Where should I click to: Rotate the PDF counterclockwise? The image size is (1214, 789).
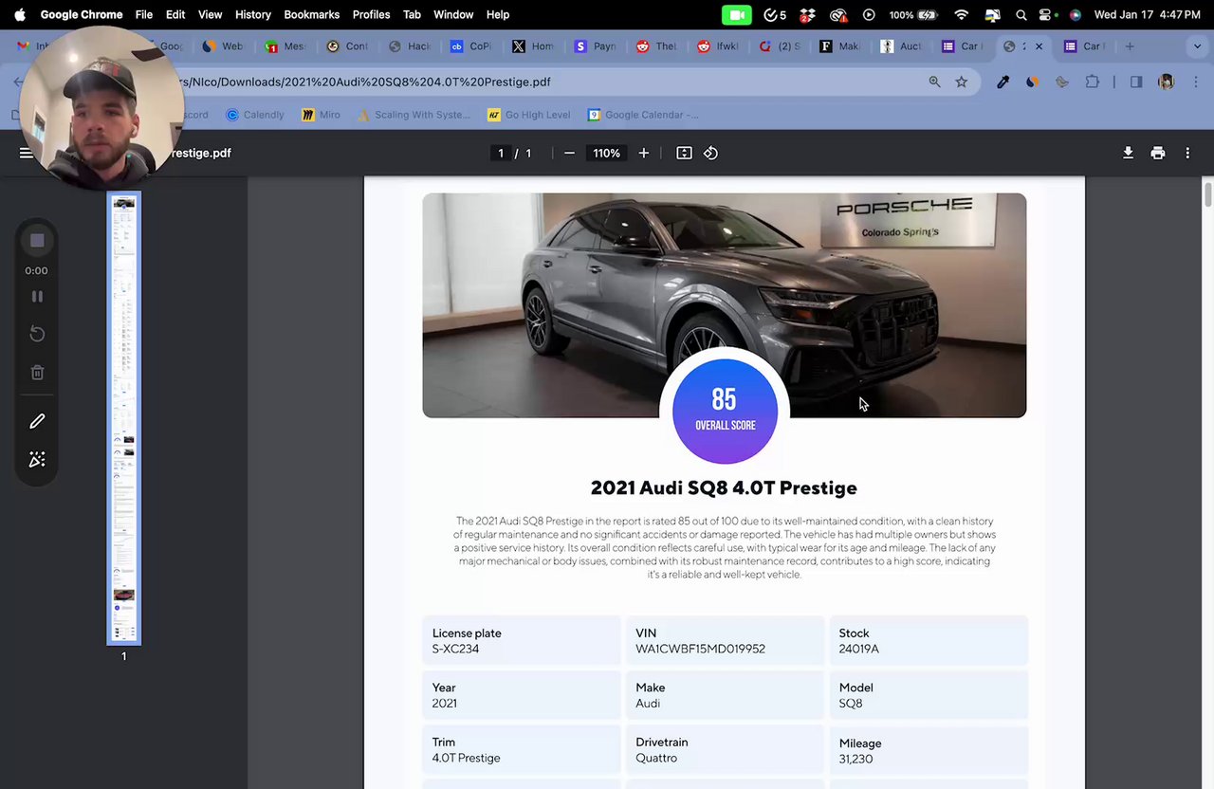710,153
